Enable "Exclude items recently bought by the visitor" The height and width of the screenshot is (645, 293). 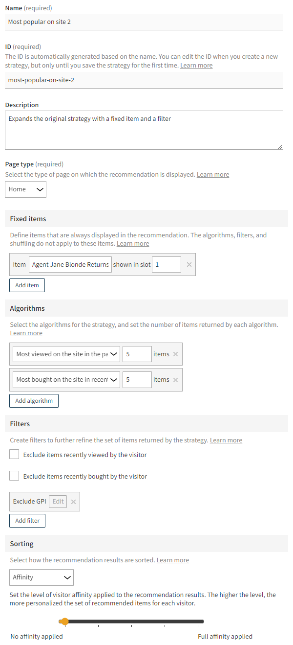[x=14, y=475]
